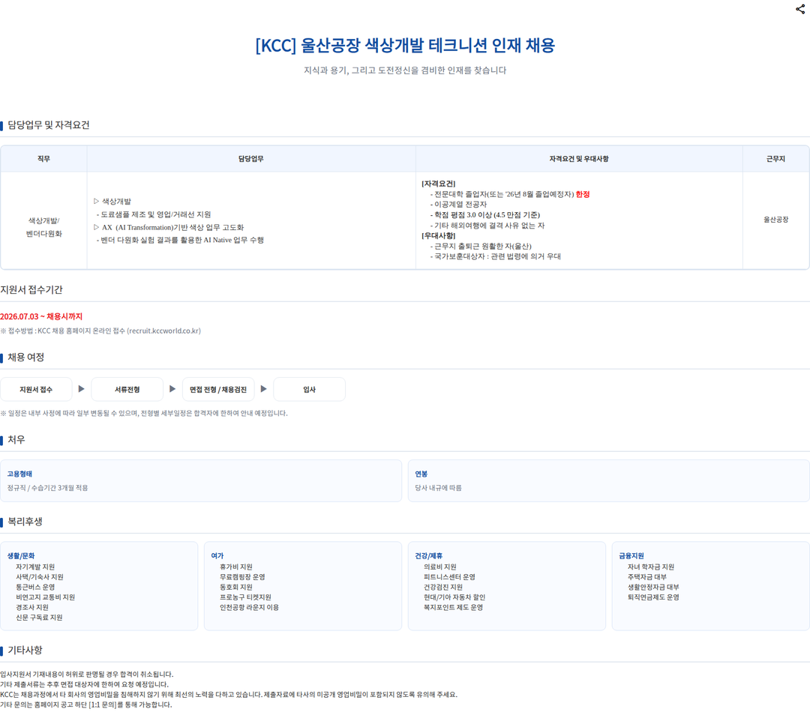810x724 pixels.
Task: Click the red '한정' text
Action: click(583, 194)
